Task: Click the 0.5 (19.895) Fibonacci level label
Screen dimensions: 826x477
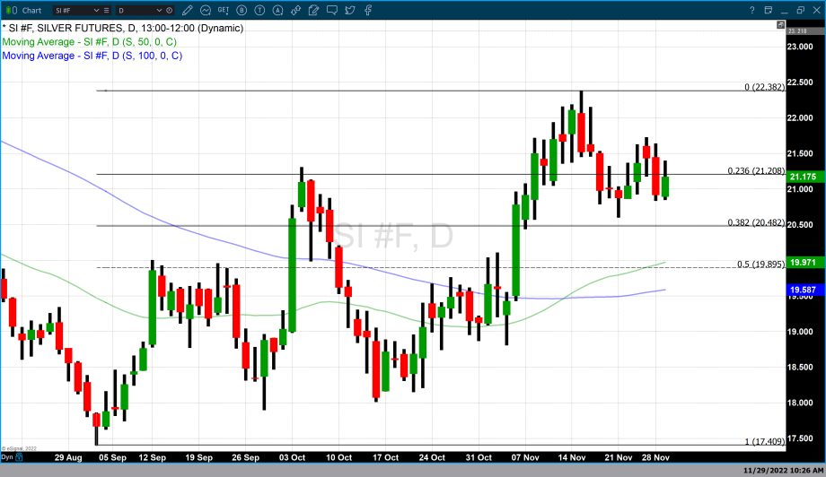Action: tap(760, 265)
